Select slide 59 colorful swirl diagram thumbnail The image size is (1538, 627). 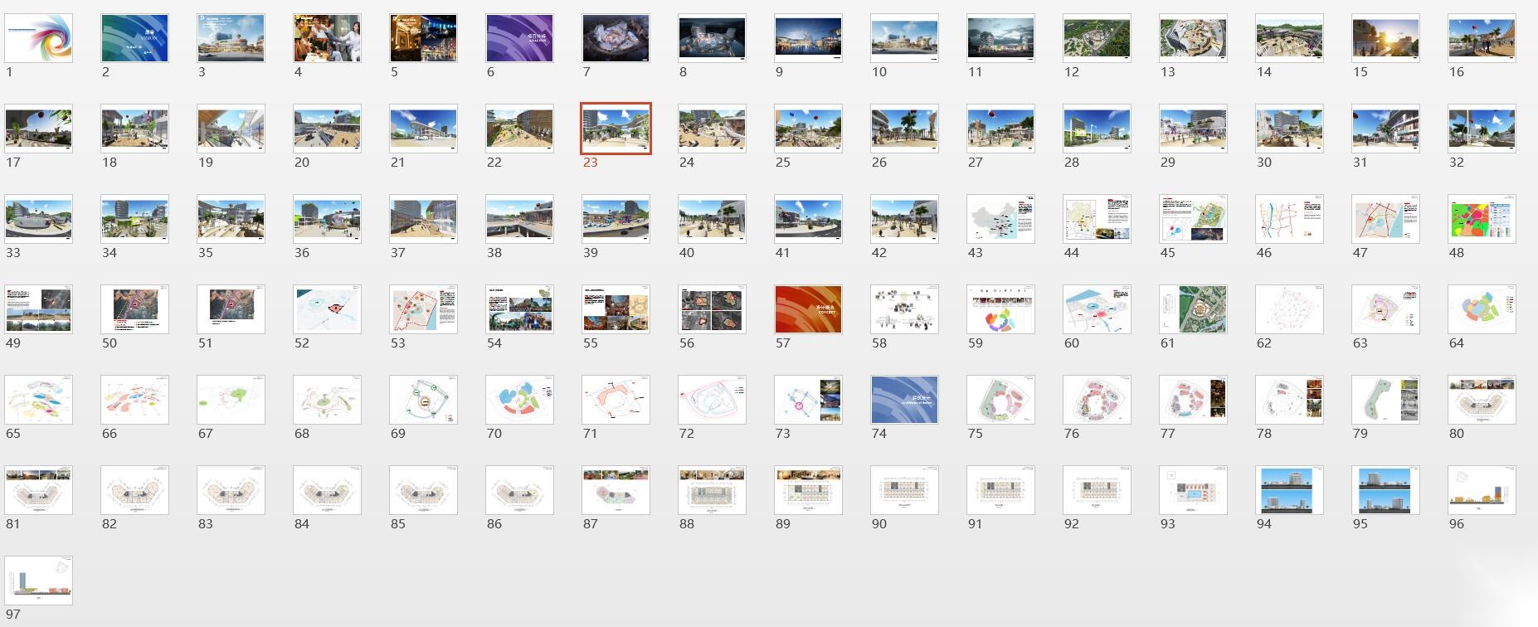[1000, 309]
